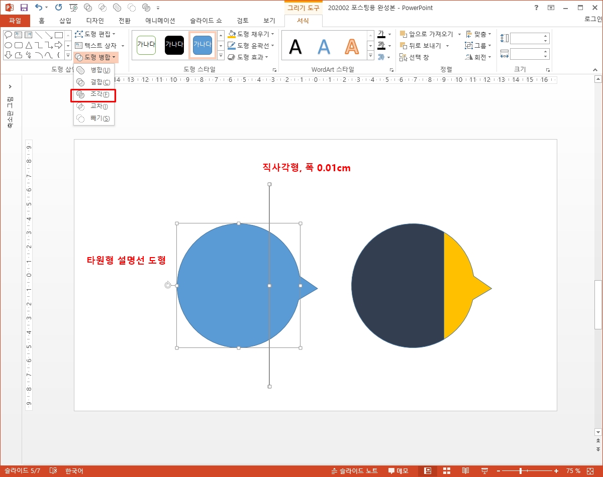The height and width of the screenshot is (477, 603).
Task: Select Subtract (빼기) in the merge menu
Action: [x=94, y=118]
